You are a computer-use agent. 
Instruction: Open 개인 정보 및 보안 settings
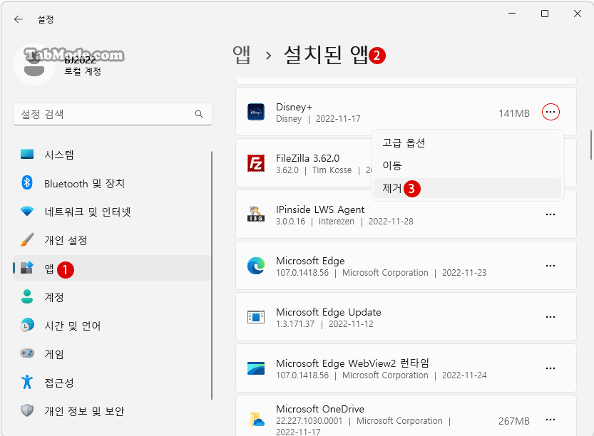pos(112,411)
